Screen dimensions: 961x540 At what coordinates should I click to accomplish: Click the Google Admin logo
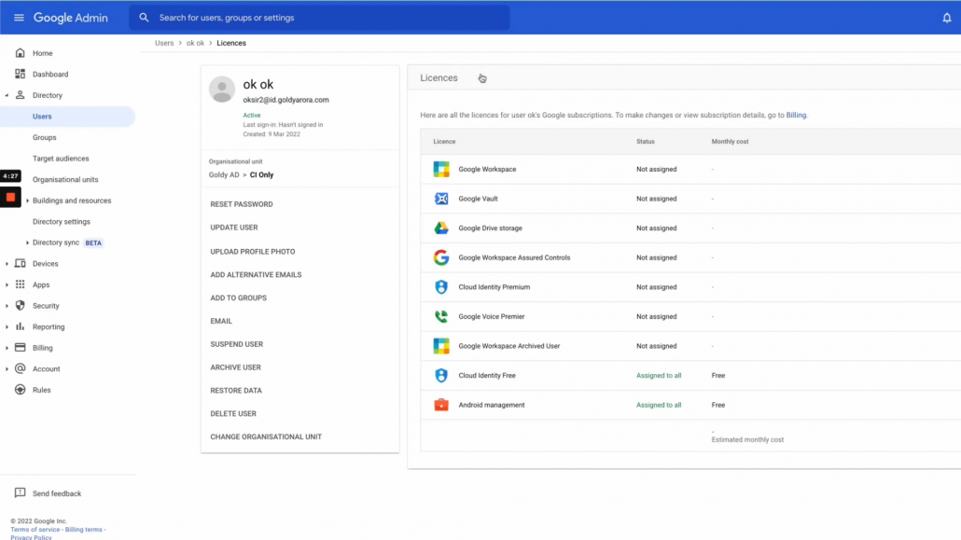pos(71,18)
